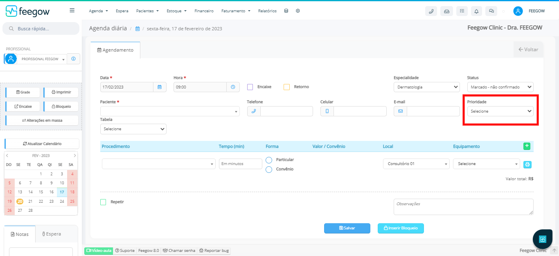The width and height of the screenshot is (559, 256).
Task: Click the feegow logo
Action: [27, 11]
